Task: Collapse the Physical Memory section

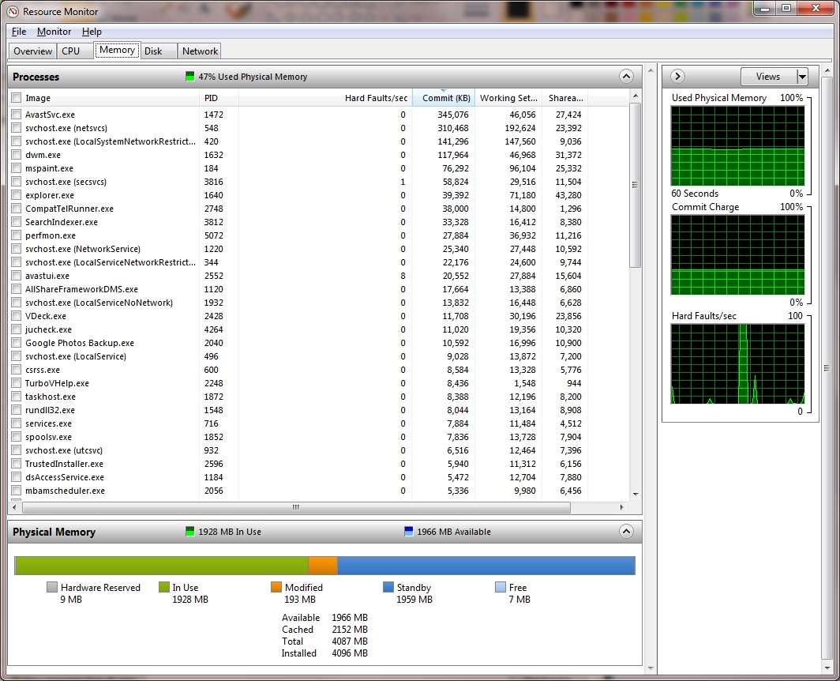Action: click(626, 532)
